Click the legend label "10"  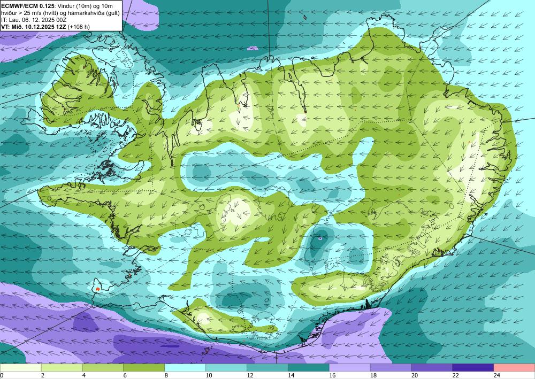[209, 375]
